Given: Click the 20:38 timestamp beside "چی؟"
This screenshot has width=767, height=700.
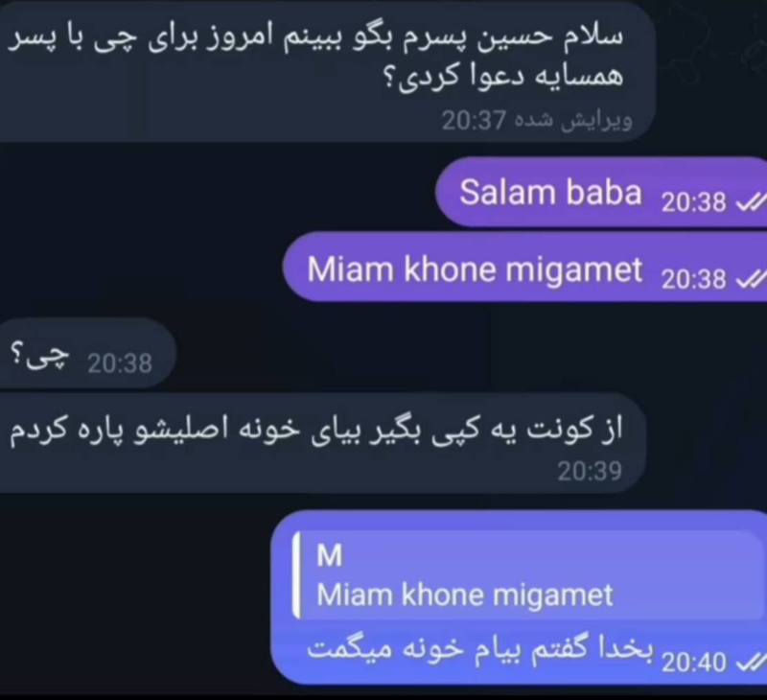Looking at the screenshot, I should [x=120, y=363].
